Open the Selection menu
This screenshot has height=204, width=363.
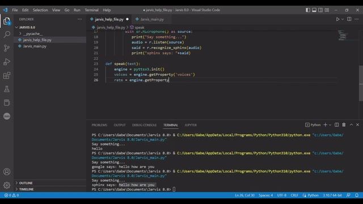click(x=40, y=10)
